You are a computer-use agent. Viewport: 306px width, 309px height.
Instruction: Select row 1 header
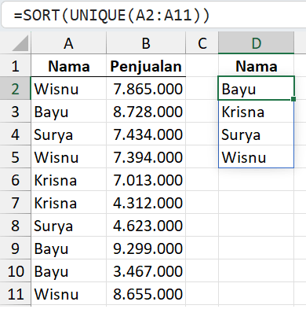coord(15,65)
